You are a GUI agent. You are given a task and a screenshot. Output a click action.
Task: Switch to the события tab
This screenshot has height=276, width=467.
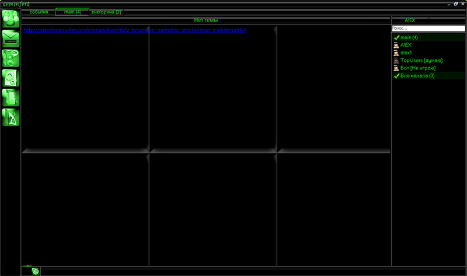coord(39,12)
